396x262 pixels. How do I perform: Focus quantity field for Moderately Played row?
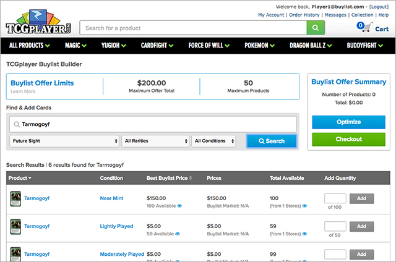click(335, 255)
